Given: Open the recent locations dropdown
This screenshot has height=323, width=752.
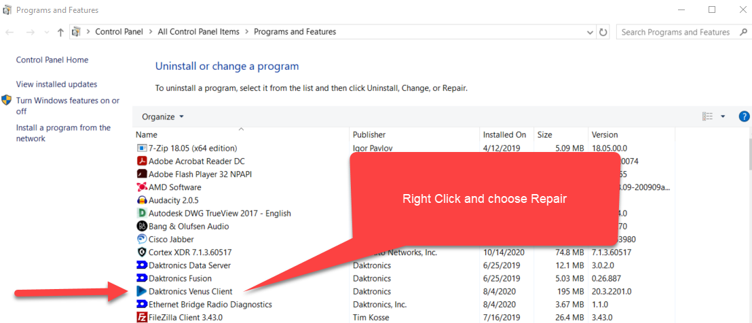Looking at the screenshot, I should [46, 32].
